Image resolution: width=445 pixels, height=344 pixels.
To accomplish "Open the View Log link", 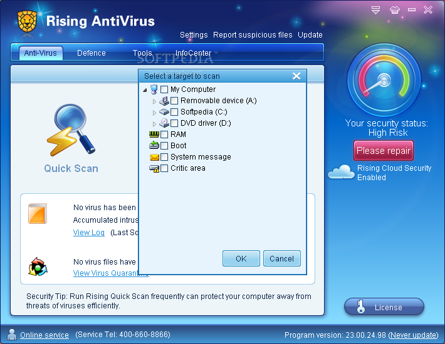I will pyautogui.click(x=89, y=233).
